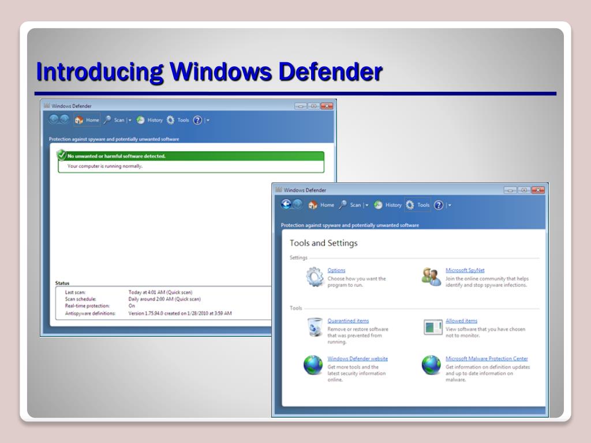
Task: Click the Malware Protection Center globe icon
Action: pos(431,365)
